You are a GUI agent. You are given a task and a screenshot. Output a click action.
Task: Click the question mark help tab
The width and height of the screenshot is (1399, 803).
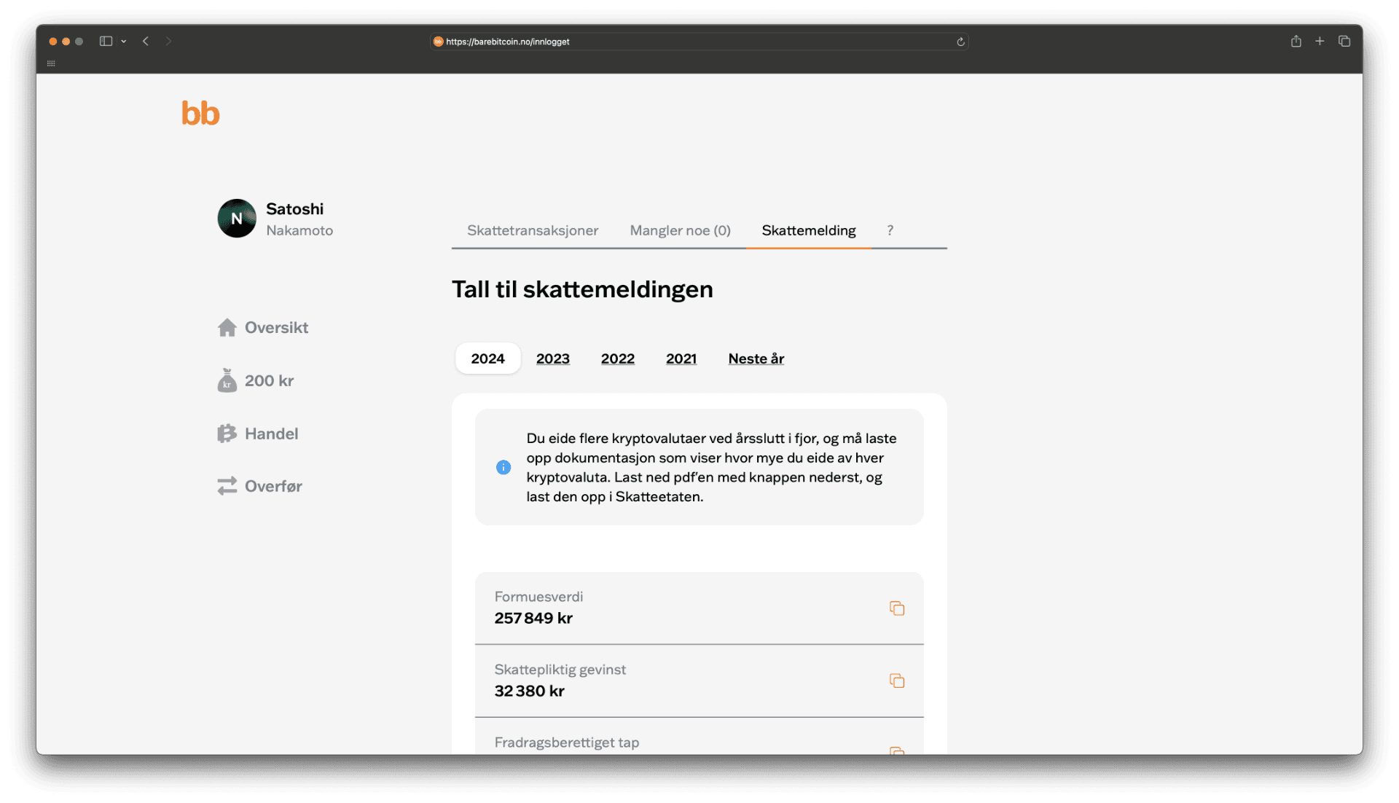[890, 230]
